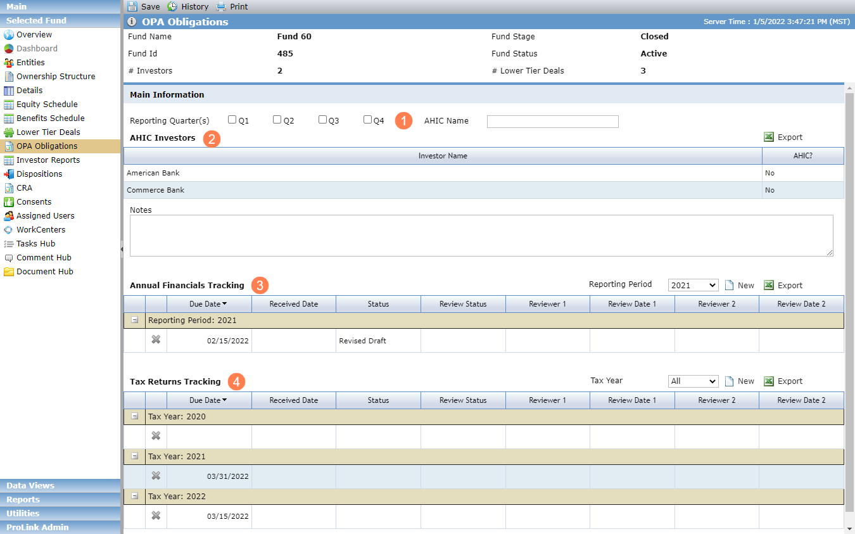
Task: Export AHIC Investors via Excel icon
Action: [769, 137]
